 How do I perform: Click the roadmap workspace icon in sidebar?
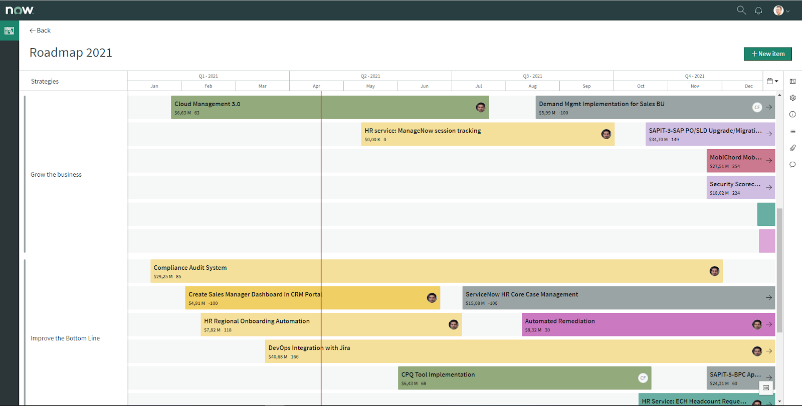tap(9, 31)
